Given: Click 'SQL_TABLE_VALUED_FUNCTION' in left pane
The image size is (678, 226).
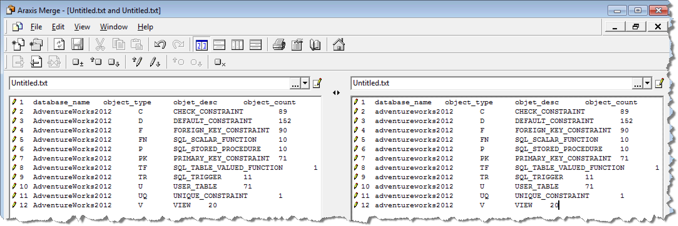Looking at the screenshot, I should (x=228, y=168).
